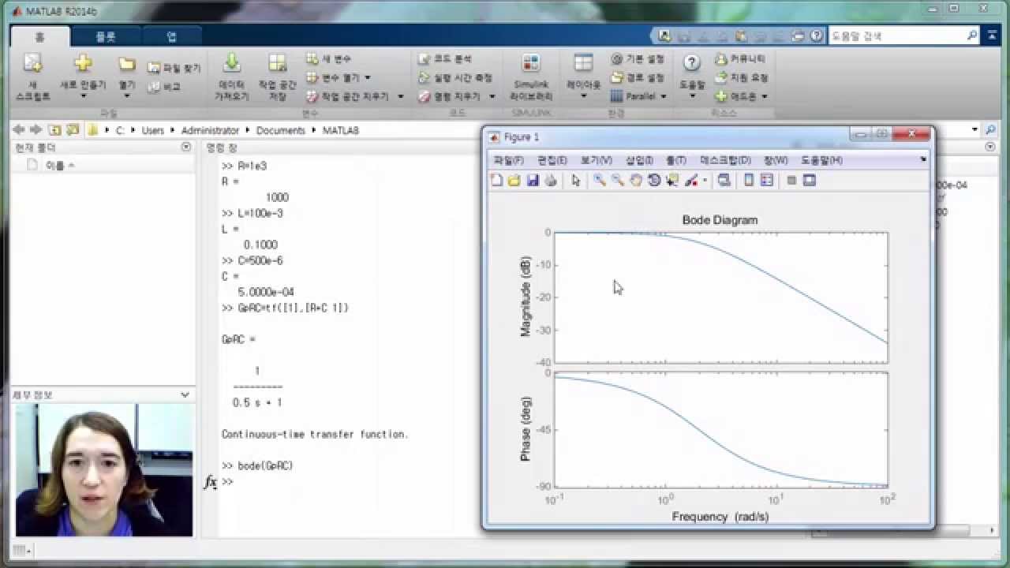This screenshot has width=1010, height=568.
Task: Open the Set Path (경로 설정) dialog
Action: [x=638, y=78]
